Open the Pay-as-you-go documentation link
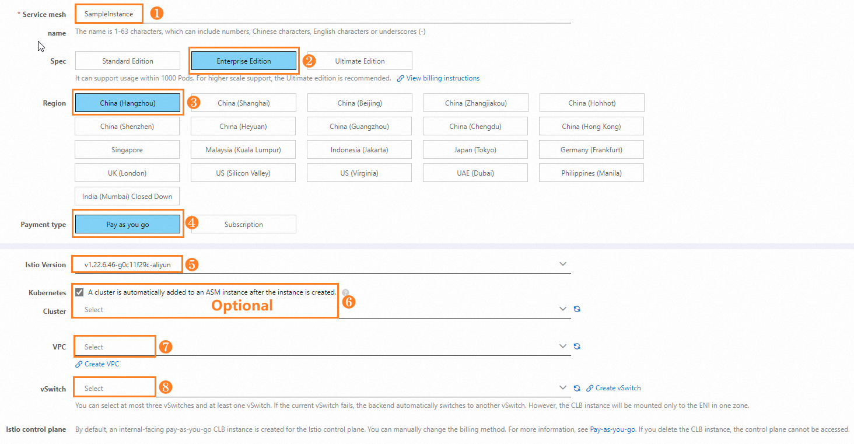 pyautogui.click(x=612, y=429)
